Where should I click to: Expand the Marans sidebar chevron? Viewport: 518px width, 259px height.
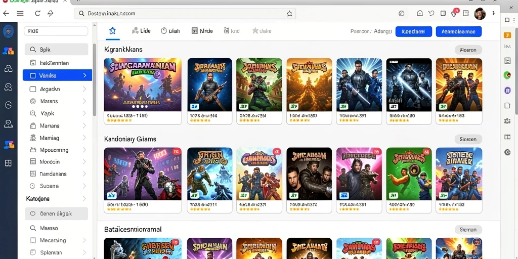[x=84, y=101]
